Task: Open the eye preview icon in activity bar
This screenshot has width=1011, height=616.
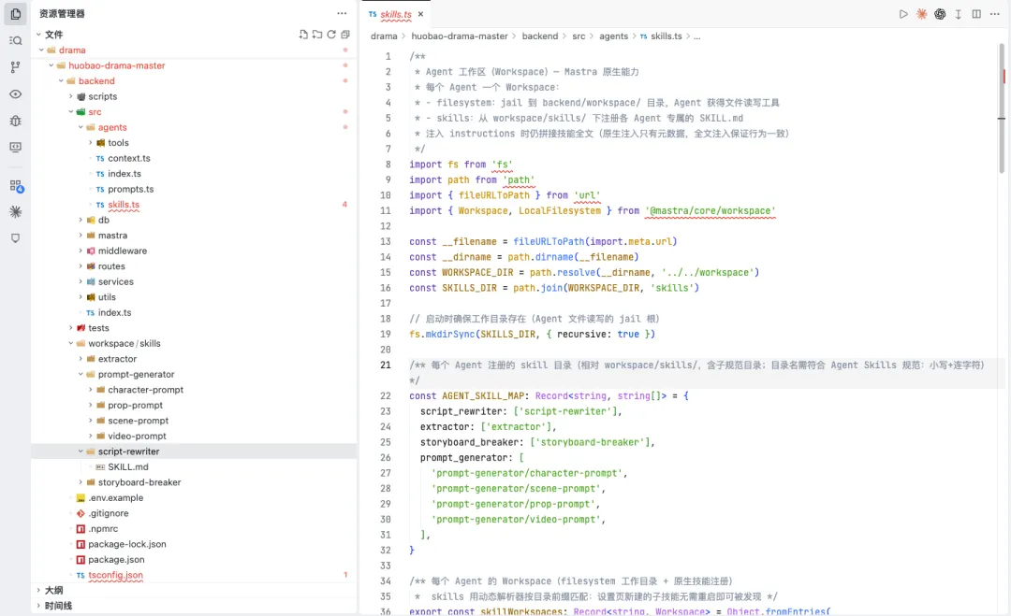Action: [16, 94]
